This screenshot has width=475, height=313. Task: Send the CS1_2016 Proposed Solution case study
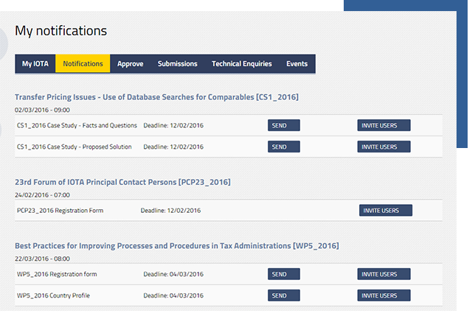click(x=283, y=147)
